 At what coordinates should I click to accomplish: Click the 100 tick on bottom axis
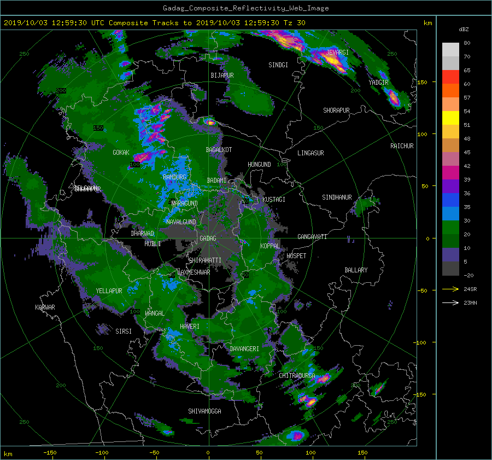pyautogui.click(x=311, y=452)
